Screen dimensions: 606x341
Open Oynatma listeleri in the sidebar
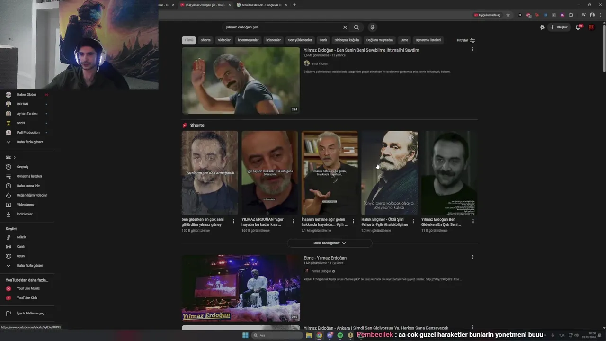coord(27,176)
